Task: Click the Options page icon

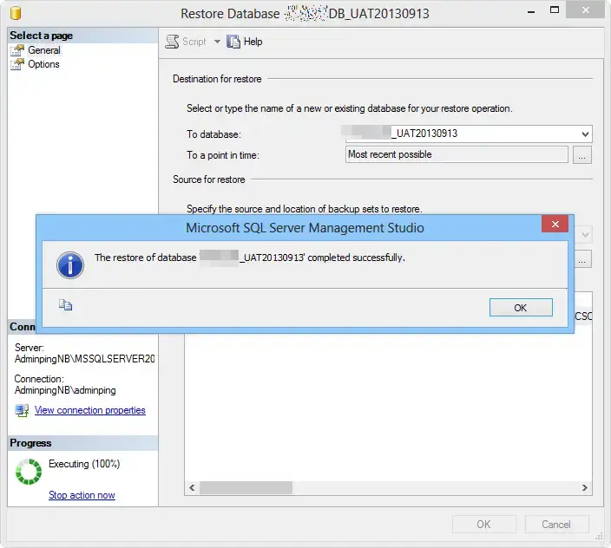Action: (x=17, y=64)
